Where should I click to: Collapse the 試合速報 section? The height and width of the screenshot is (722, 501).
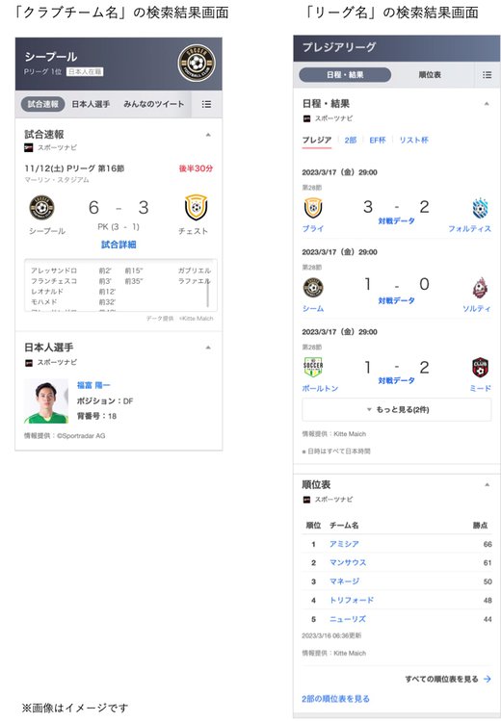208,135
